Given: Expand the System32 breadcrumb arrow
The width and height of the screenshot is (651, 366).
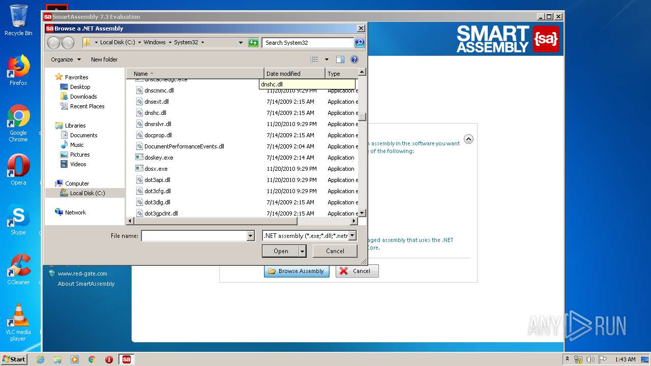Looking at the screenshot, I should click(202, 43).
